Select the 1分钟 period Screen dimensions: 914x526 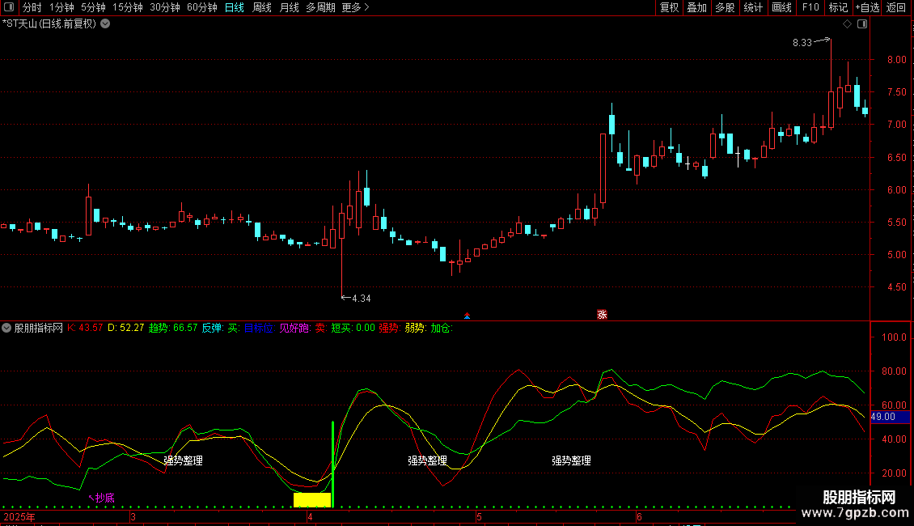[61, 7]
